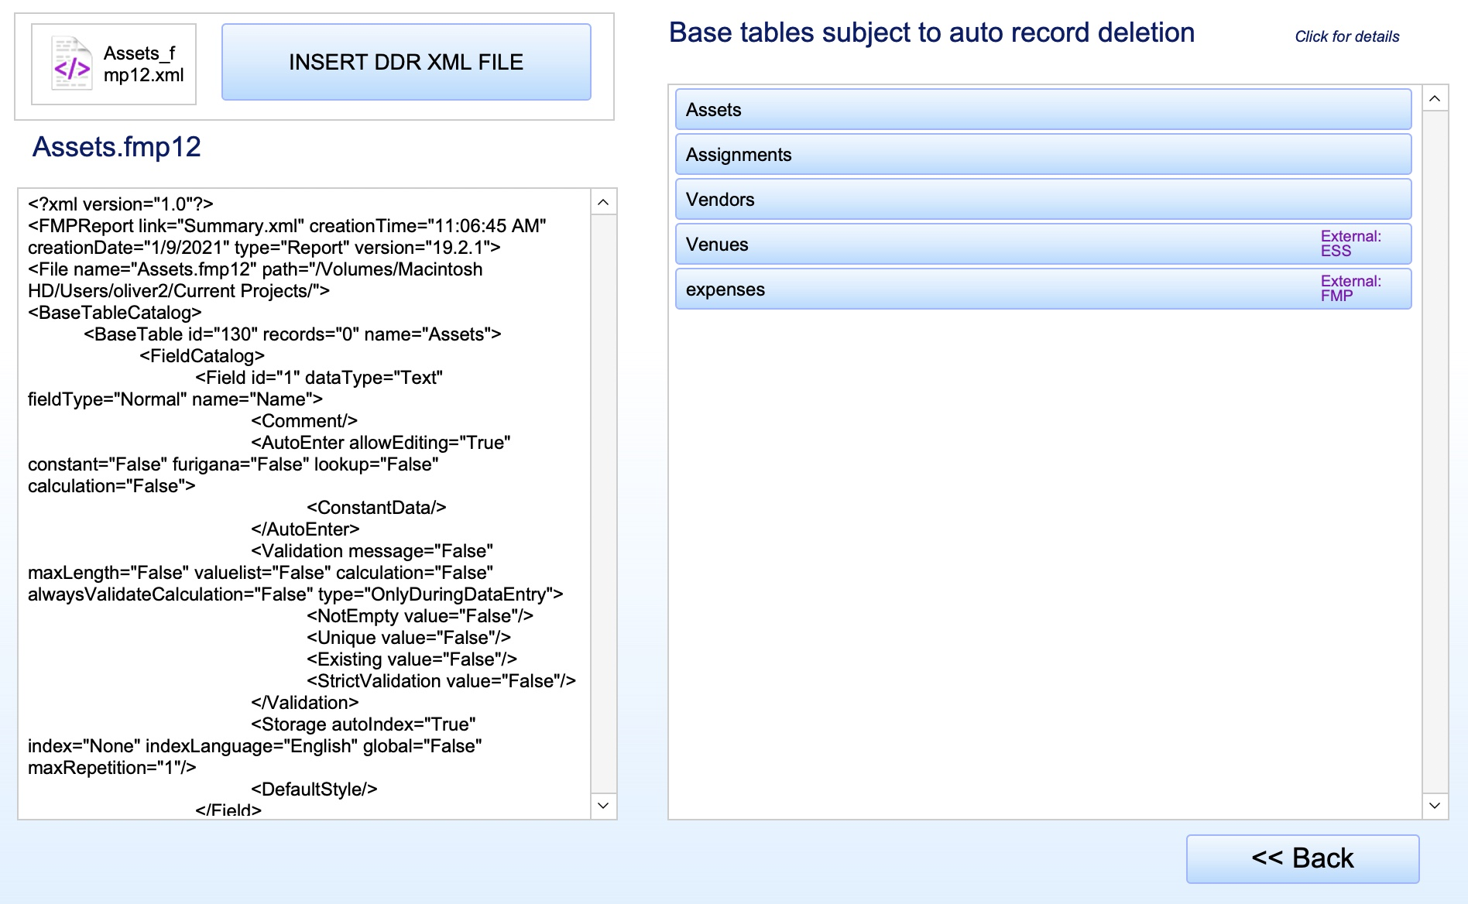Click inside the XML content text field
The height and width of the screenshot is (904, 1468).
click(304, 504)
